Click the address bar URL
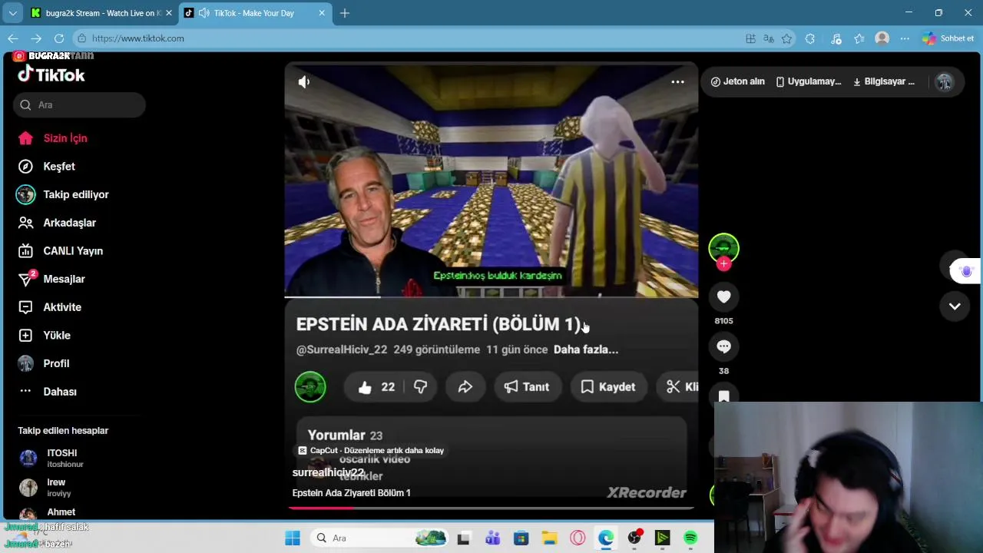Screen dimensions: 983x553 [138, 38]
